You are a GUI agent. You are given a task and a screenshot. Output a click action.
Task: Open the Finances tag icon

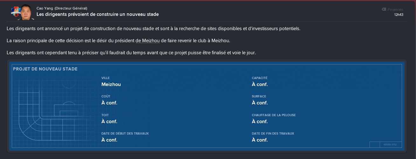click(384, 10)
